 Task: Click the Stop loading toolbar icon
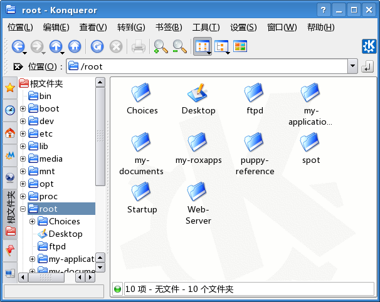click(116, 46)
